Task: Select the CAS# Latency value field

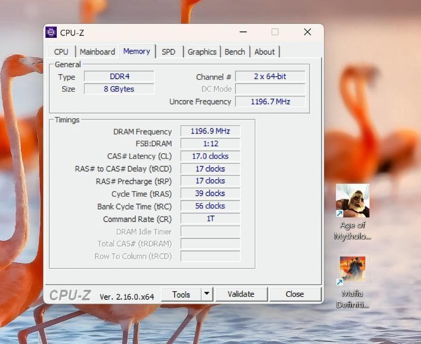Action: [x=210, y=156]
